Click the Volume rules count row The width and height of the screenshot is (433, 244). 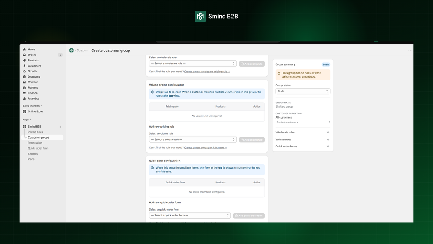tap(303, 140)
